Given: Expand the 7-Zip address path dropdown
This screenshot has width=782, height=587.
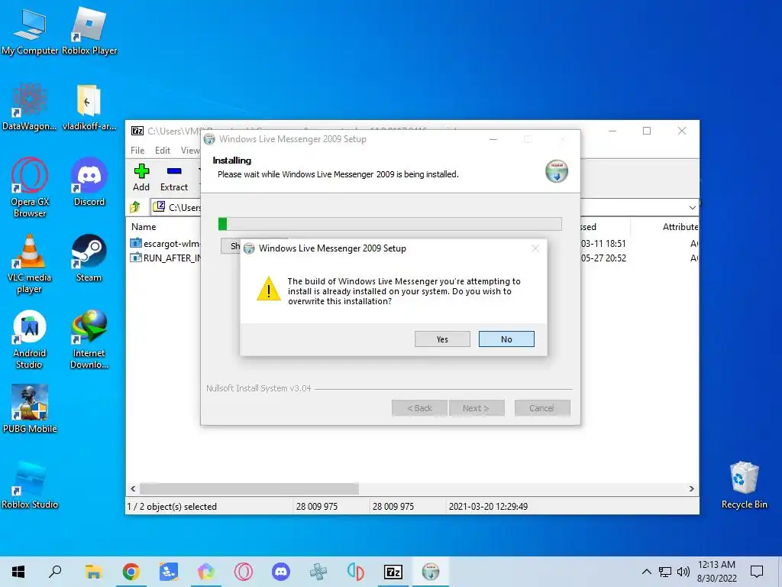Looking at the screenshot, I should pyautogui.click(x=692, y=207).
